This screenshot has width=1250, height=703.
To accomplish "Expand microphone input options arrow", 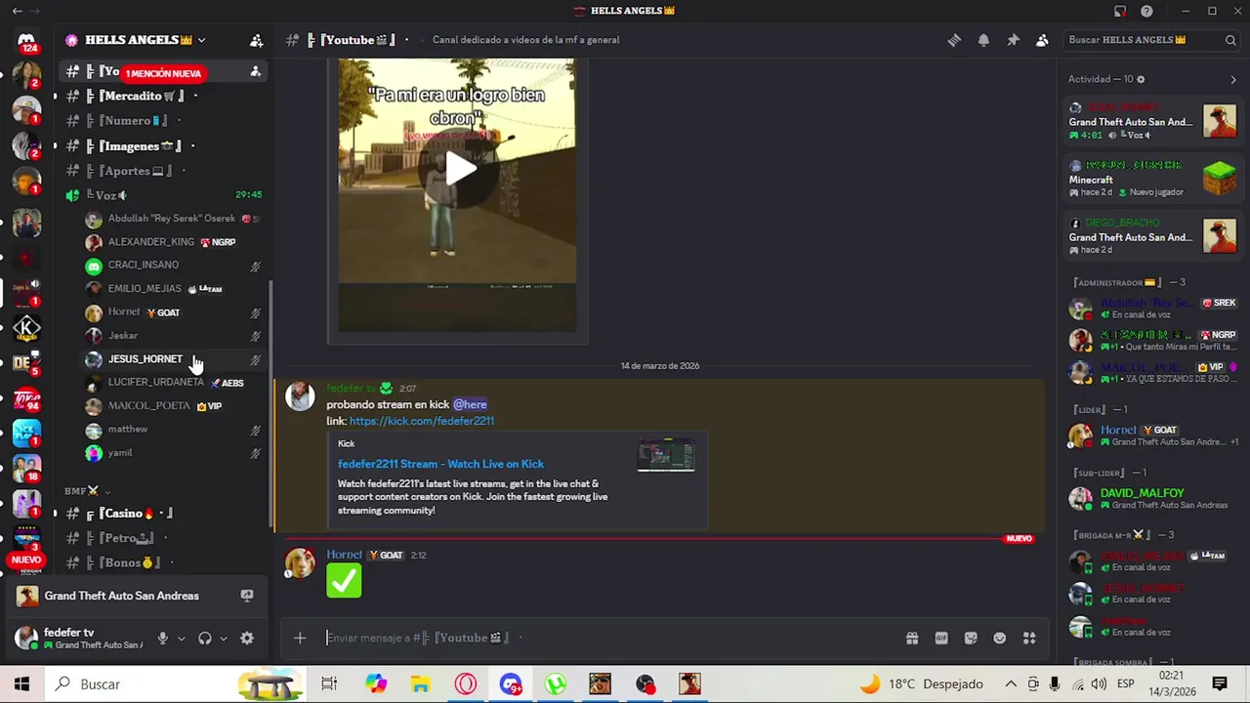I will point(181,638).
